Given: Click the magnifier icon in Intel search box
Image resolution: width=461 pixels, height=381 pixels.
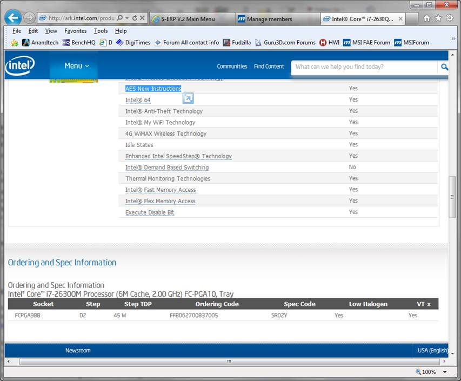Looking at the screenshot, I should tap(444, 67).
